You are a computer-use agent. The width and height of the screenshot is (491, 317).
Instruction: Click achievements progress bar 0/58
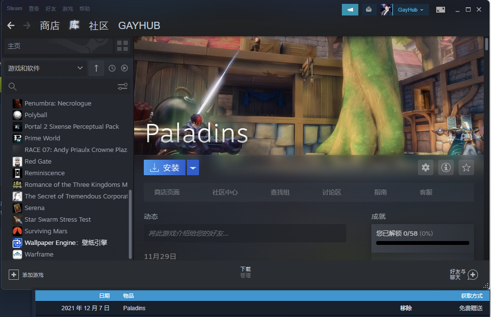423,243
